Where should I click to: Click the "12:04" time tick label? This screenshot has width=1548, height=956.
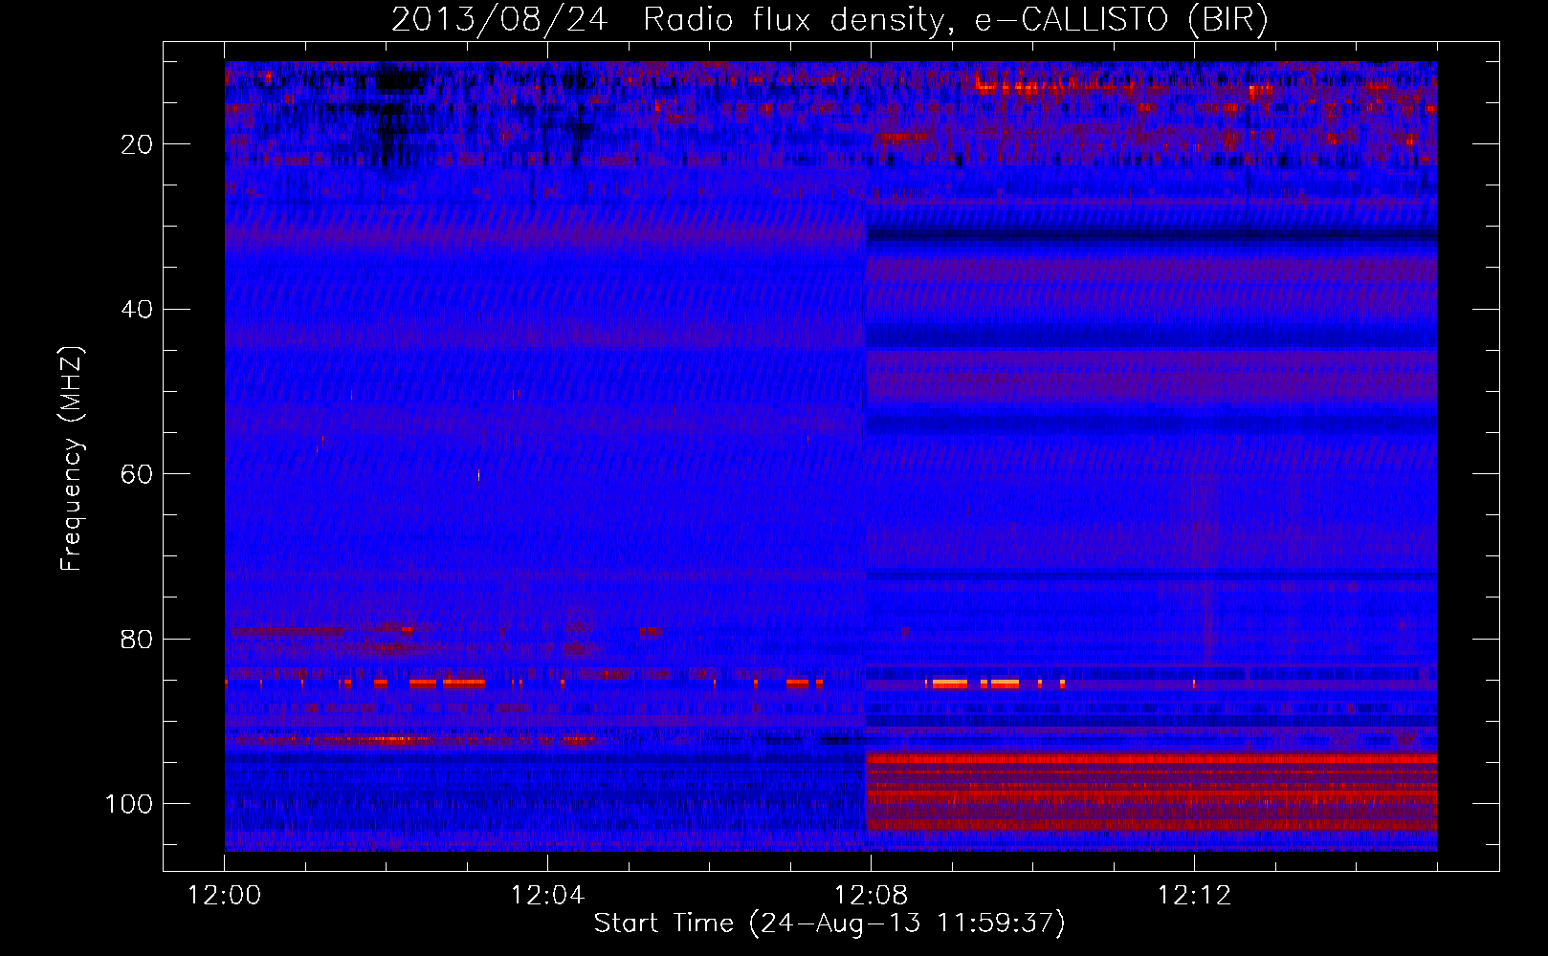coord(547,896)
